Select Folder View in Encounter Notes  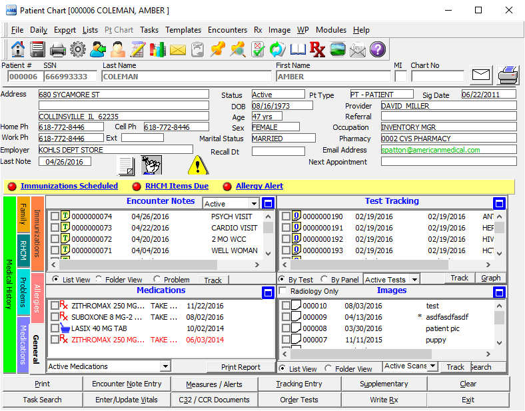tap(99, 280)
